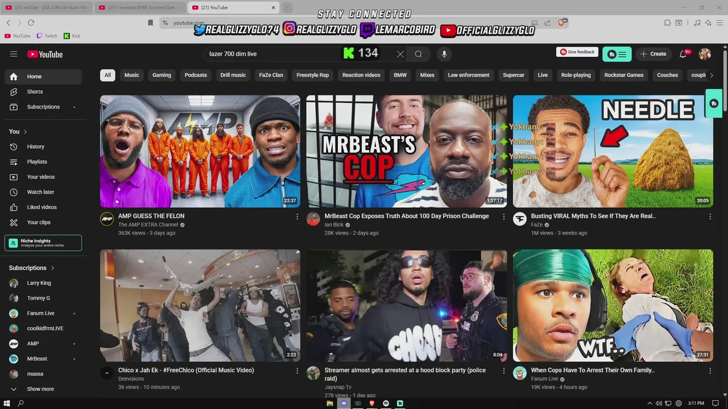Open options for Busting VIRAL Myths video
728x409 pixels.
(710, 216)
